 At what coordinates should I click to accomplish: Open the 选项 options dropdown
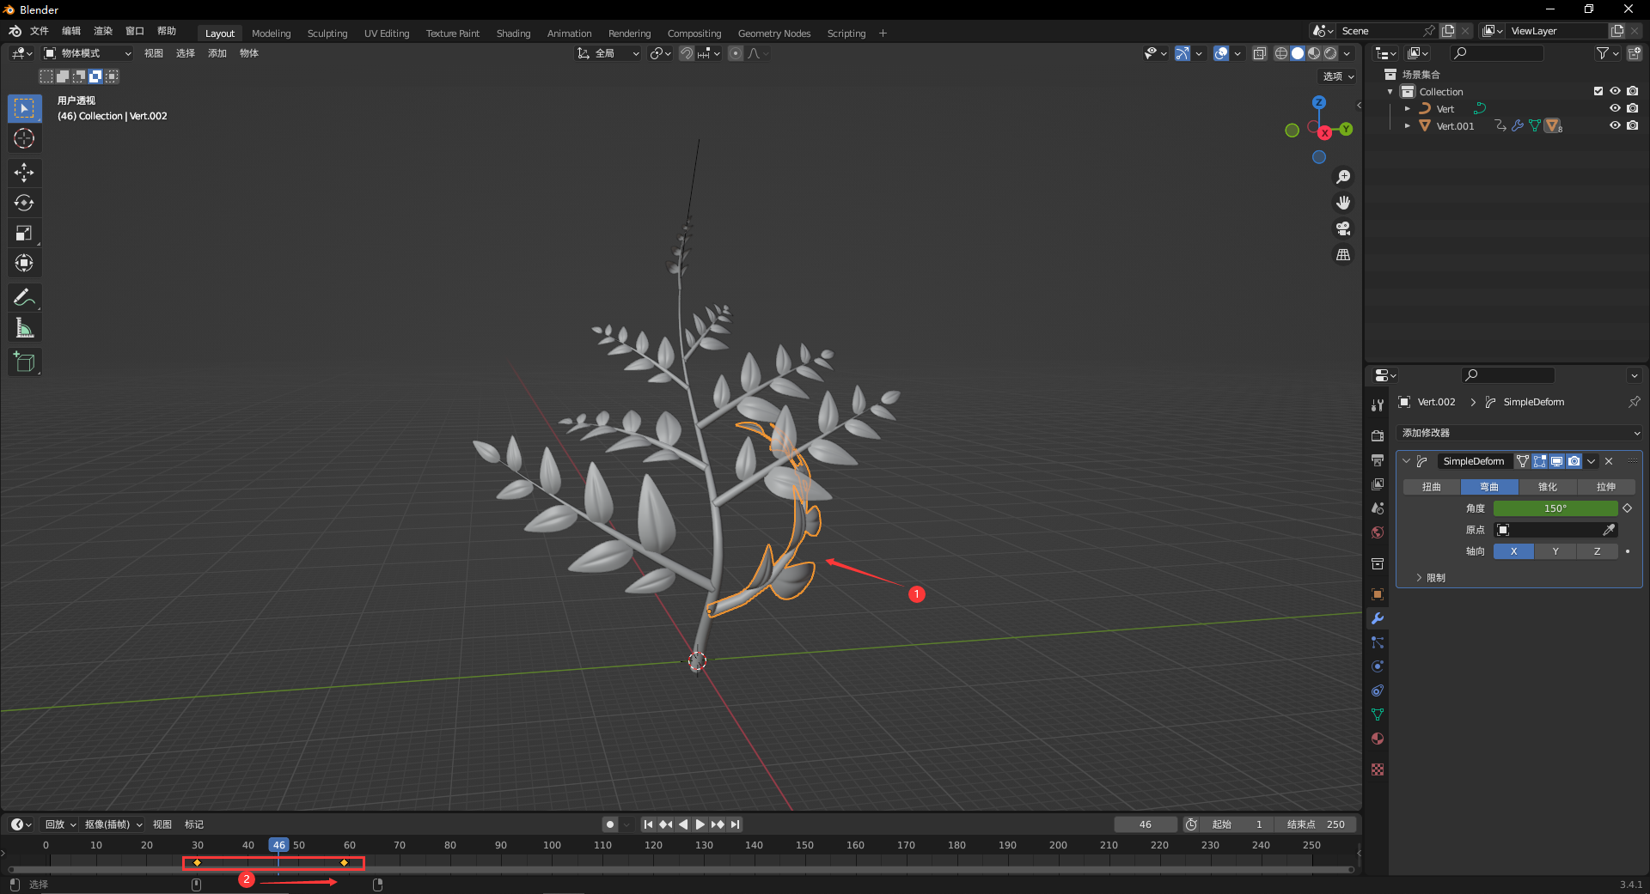click(1338, 76)
